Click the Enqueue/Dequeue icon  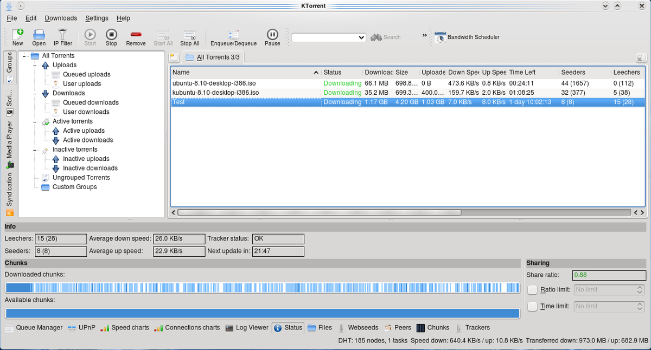[233, 36]
